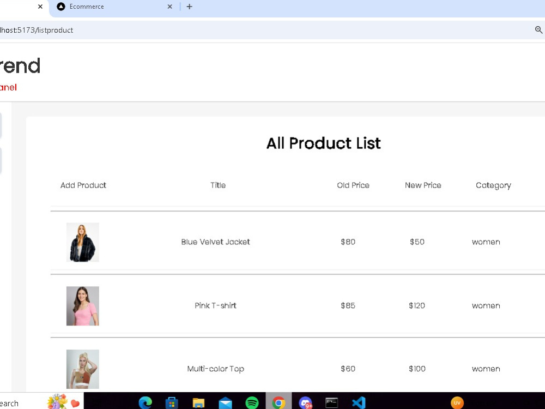Close the Ecommerce tab
This screenshot has width=545, height=409.
pyautogui.click(x=169, y=7)
